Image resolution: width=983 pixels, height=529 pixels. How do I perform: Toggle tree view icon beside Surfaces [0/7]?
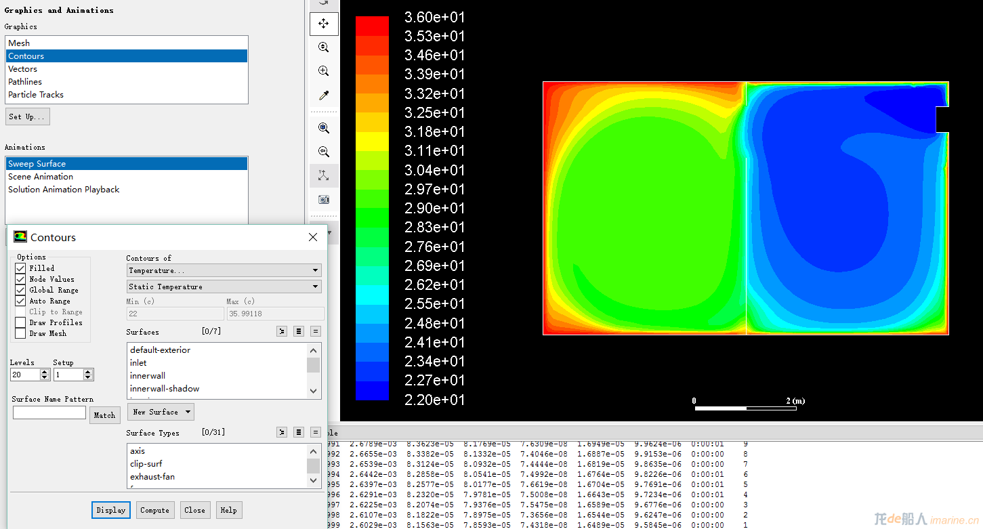tap(282, 331)
